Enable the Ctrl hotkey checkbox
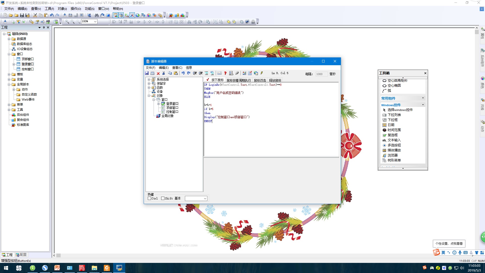Viewport: 485px width, 273px height. (x=149, y=198)
